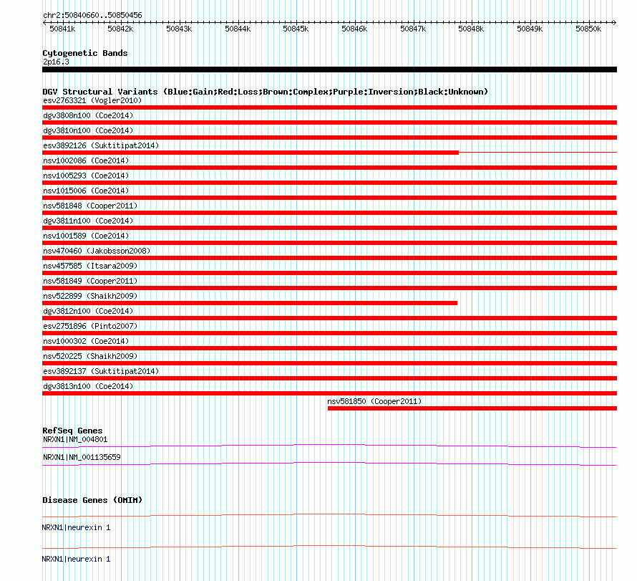This screenshot has width=637, height=581.
Task: Click the 50841k ruler tick label
Action: coord(62,29)
